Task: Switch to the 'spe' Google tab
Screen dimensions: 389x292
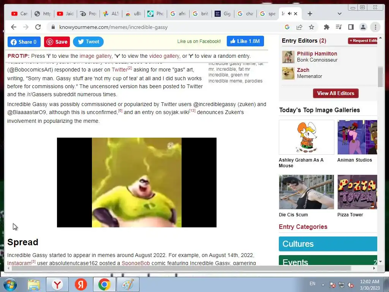Action: [x=268, y=14]
